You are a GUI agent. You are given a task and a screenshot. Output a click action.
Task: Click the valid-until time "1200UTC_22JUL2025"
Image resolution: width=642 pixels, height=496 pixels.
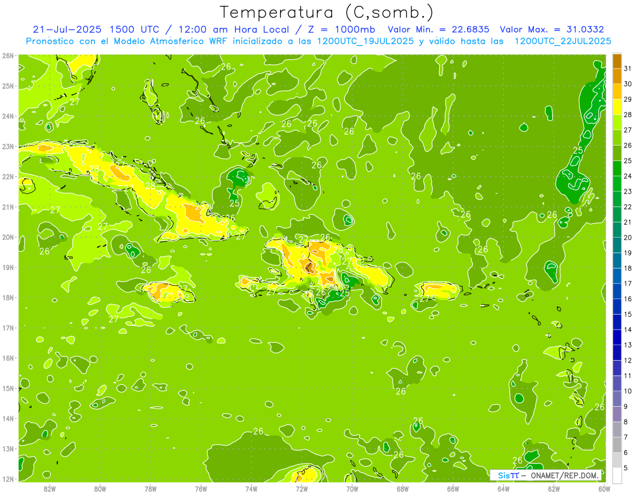tap(563, 41)
